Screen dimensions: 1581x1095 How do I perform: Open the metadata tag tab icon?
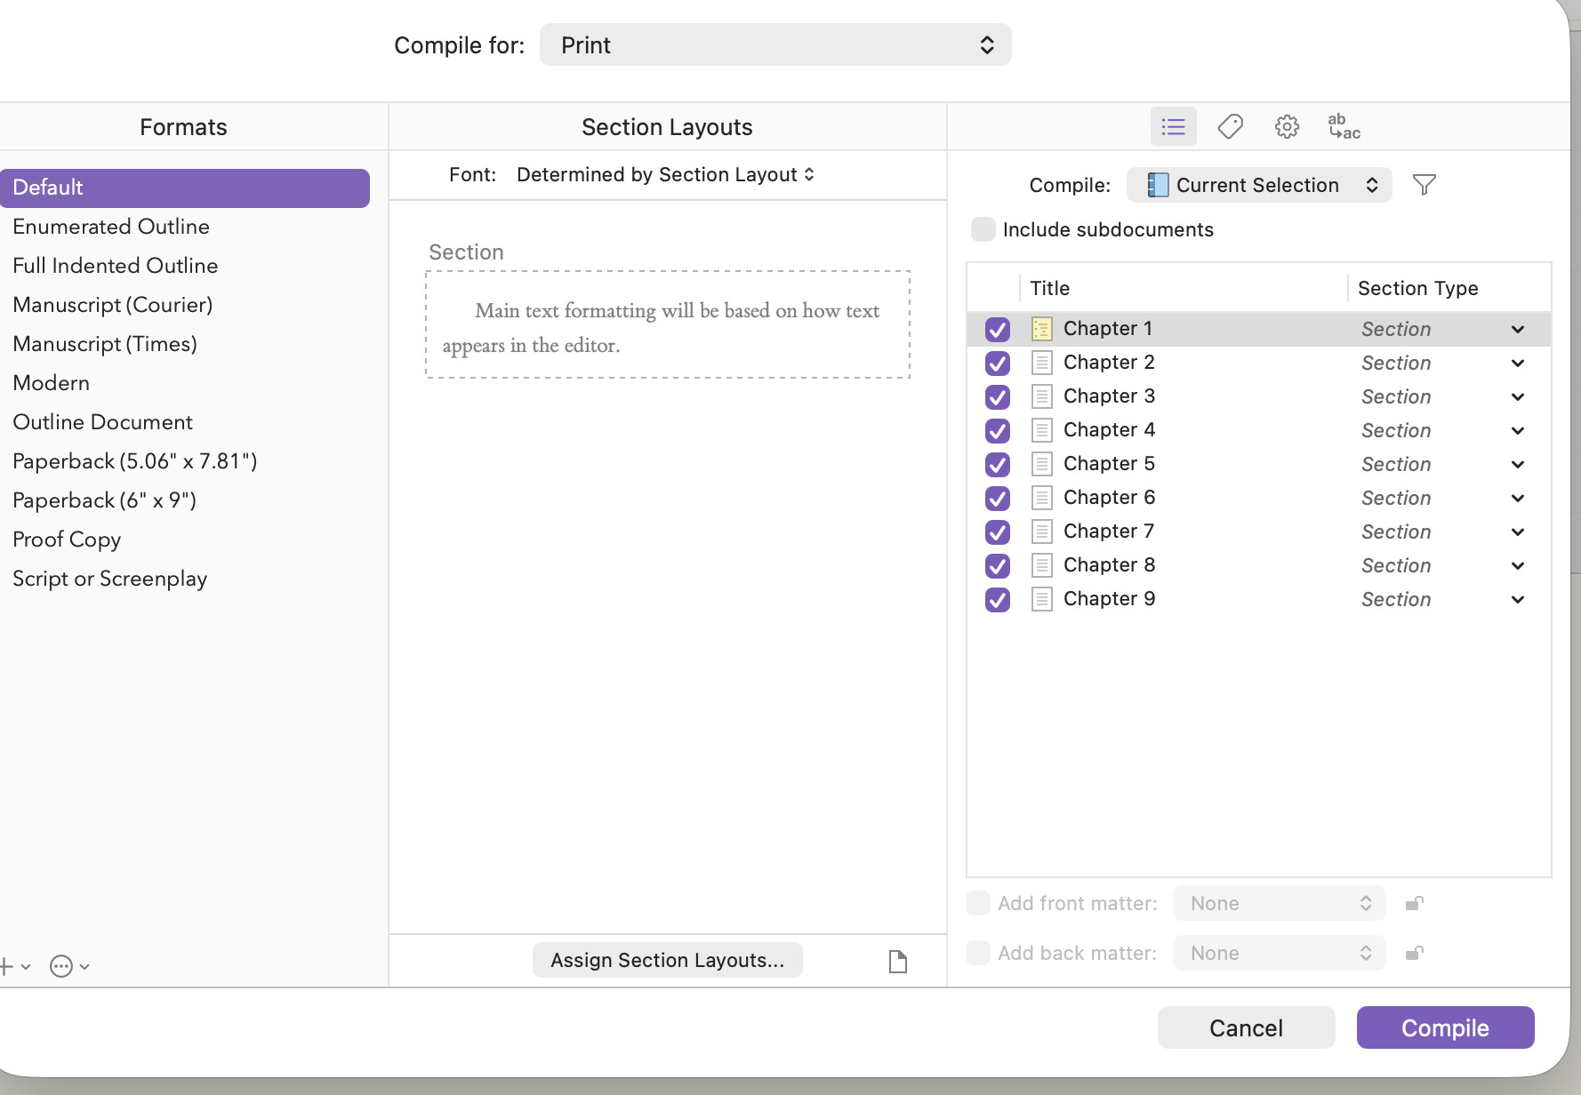(1230, 127)
